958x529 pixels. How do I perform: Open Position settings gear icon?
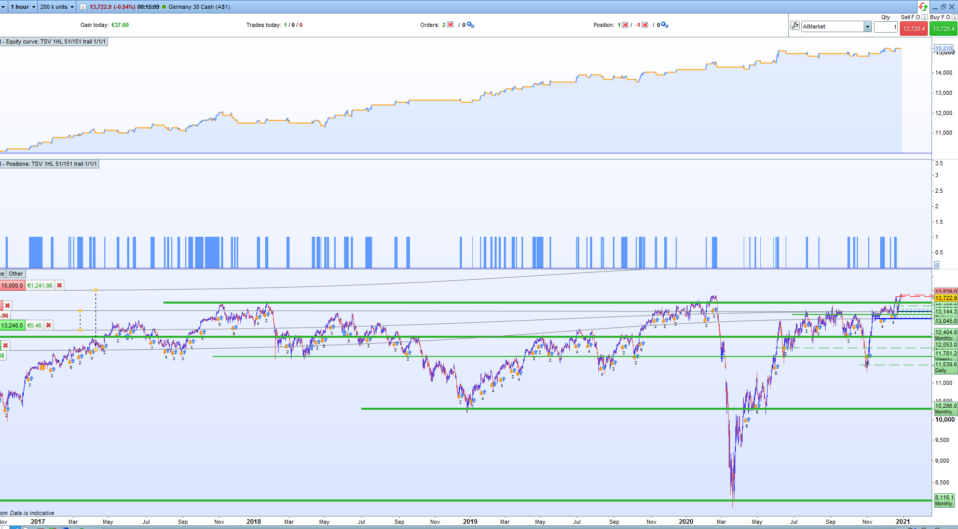tap(663, 25)
